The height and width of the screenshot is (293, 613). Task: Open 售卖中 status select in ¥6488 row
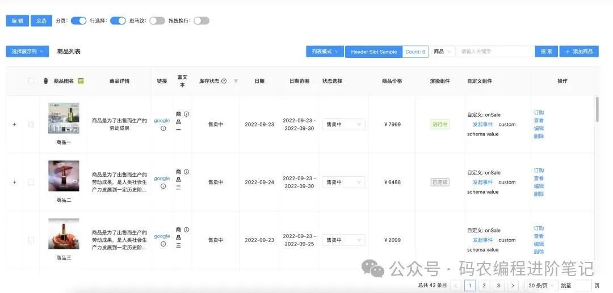click(x=343, y=182)
